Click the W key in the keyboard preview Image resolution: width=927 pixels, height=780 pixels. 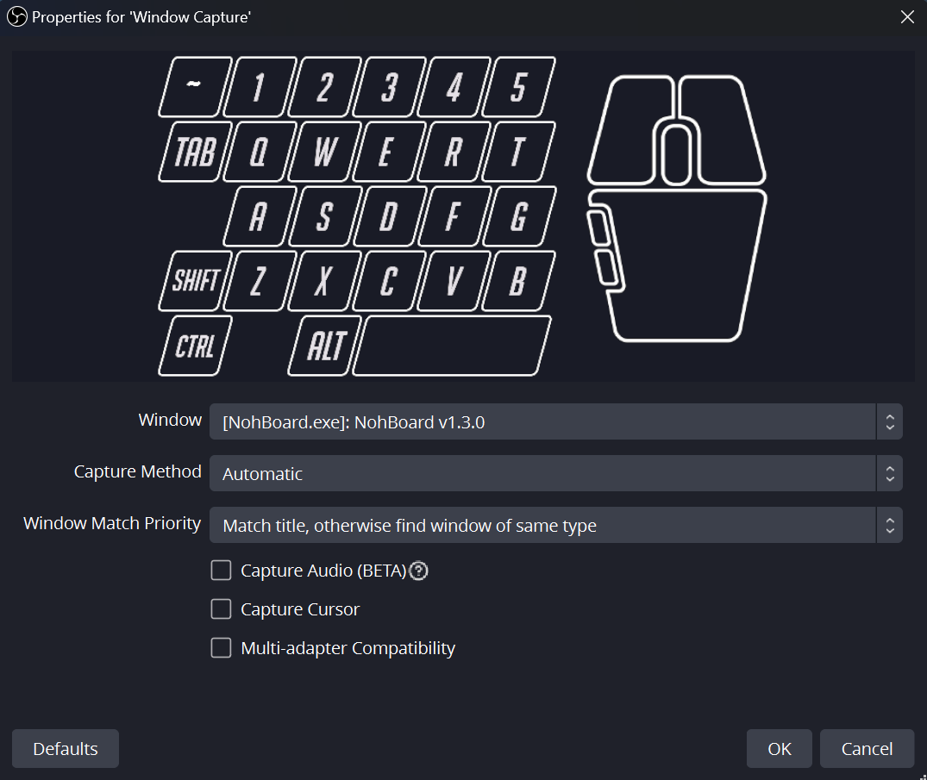coord(323,152)
